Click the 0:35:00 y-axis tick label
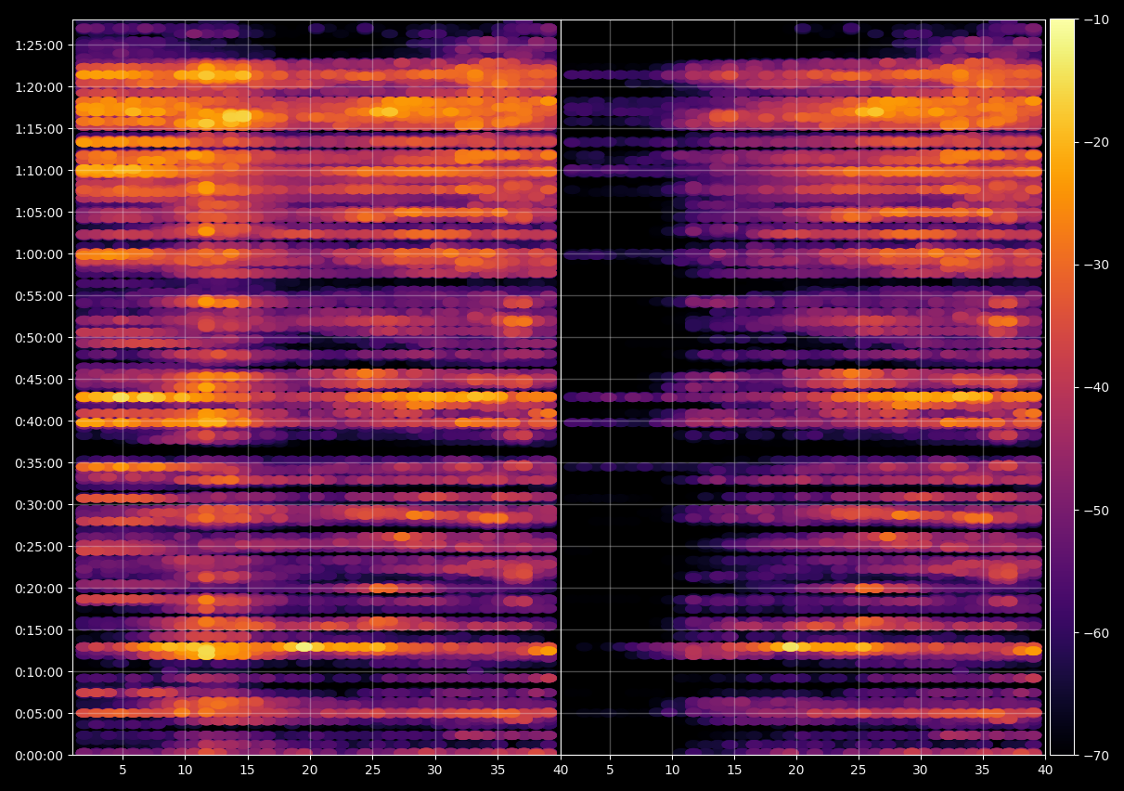 39,462
